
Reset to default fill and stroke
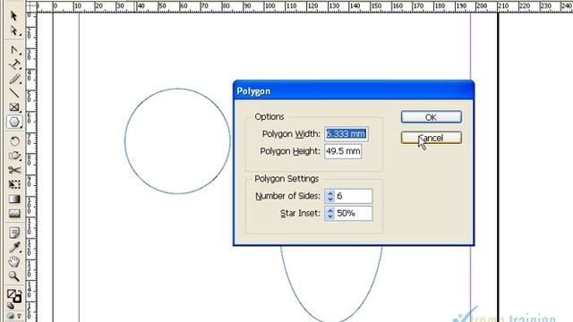coord(10,306)
